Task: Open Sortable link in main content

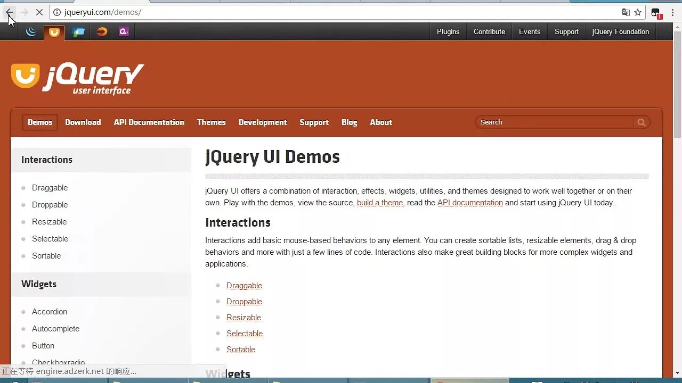Action: pos(241,349)
